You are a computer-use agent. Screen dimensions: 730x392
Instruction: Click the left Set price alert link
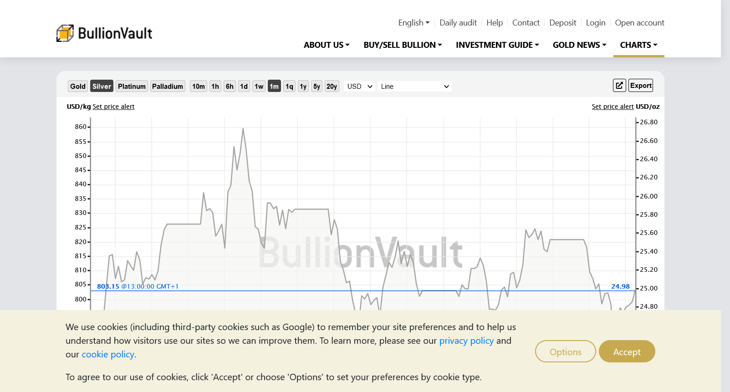tap(113, 107)
